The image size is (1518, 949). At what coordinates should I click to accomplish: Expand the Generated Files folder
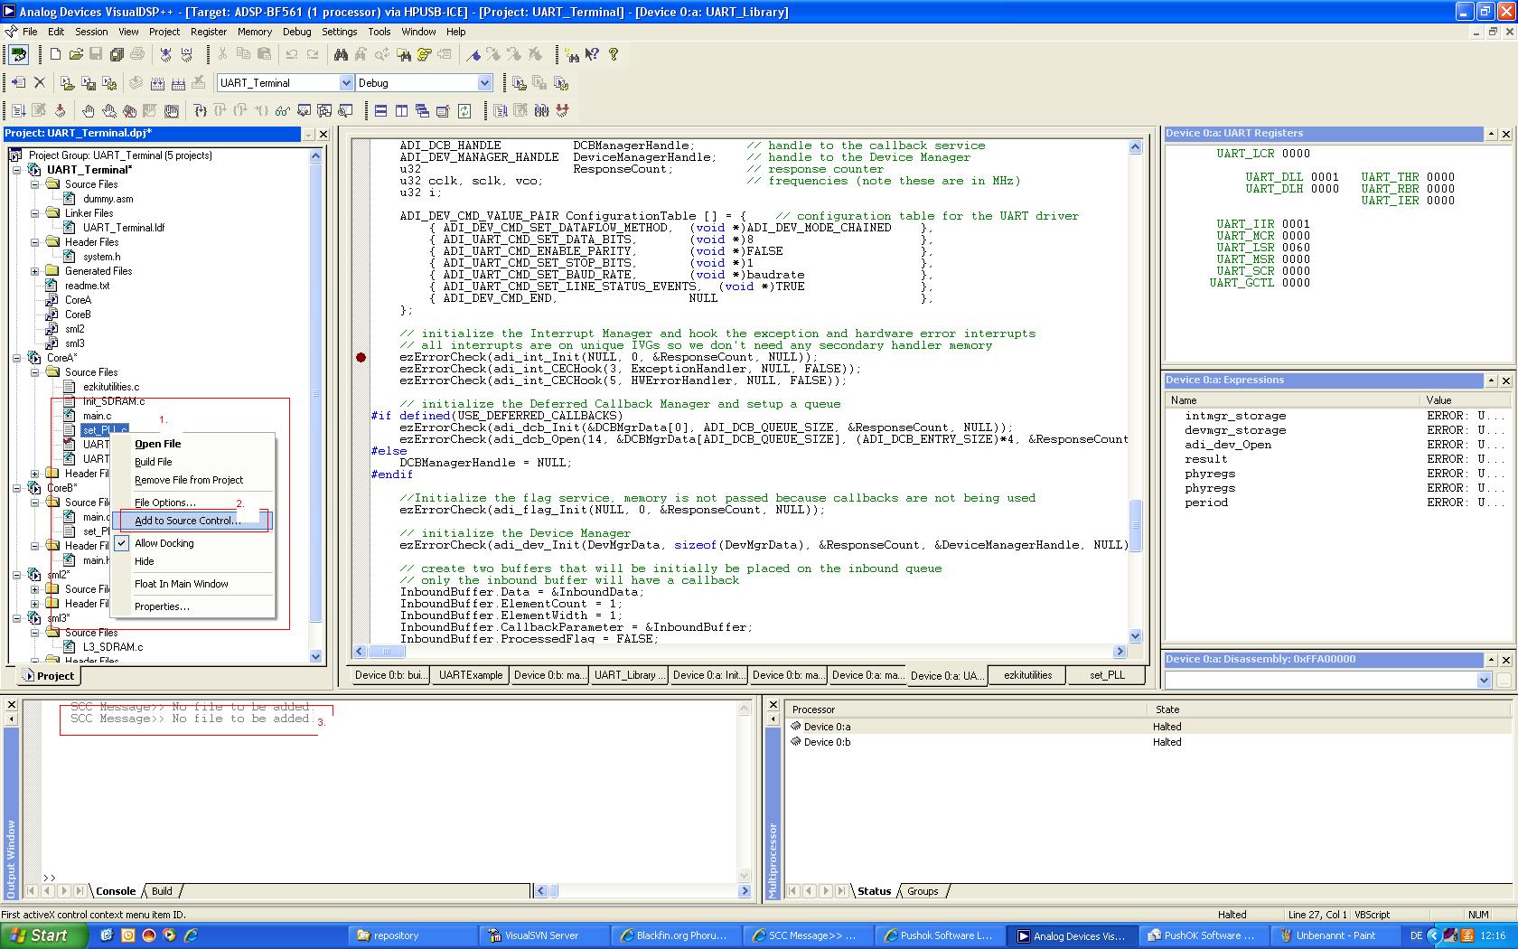pos(35,271)
